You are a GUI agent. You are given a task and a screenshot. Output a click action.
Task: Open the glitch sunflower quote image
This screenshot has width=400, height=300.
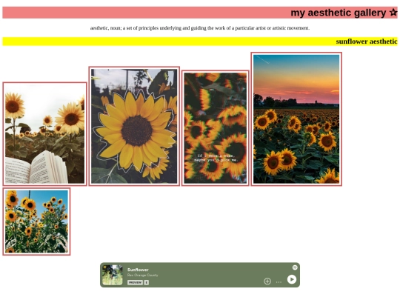tap(216, 128)
